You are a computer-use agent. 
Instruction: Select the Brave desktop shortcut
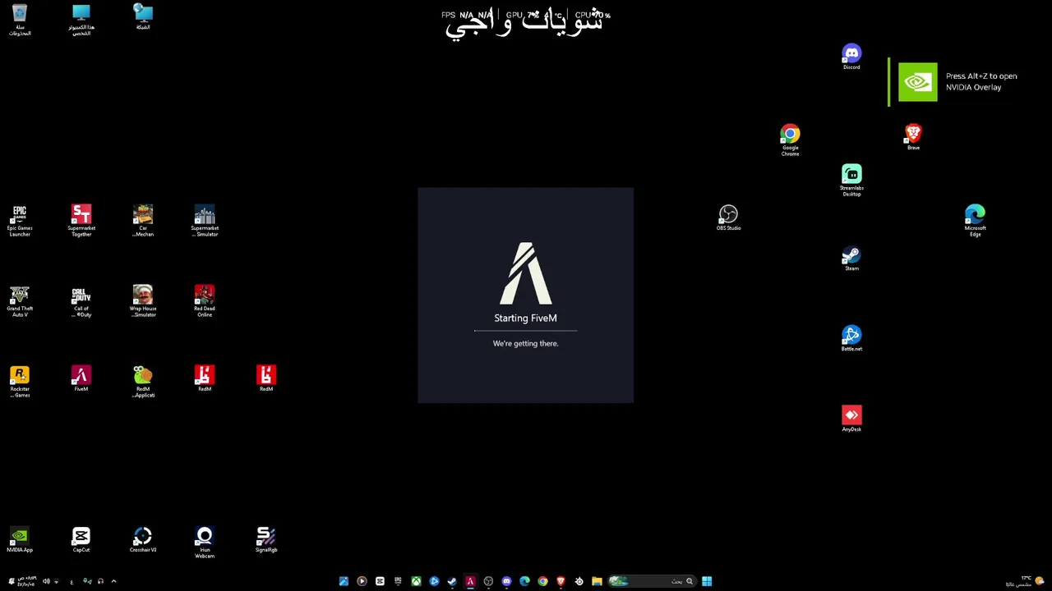[913, 137]
